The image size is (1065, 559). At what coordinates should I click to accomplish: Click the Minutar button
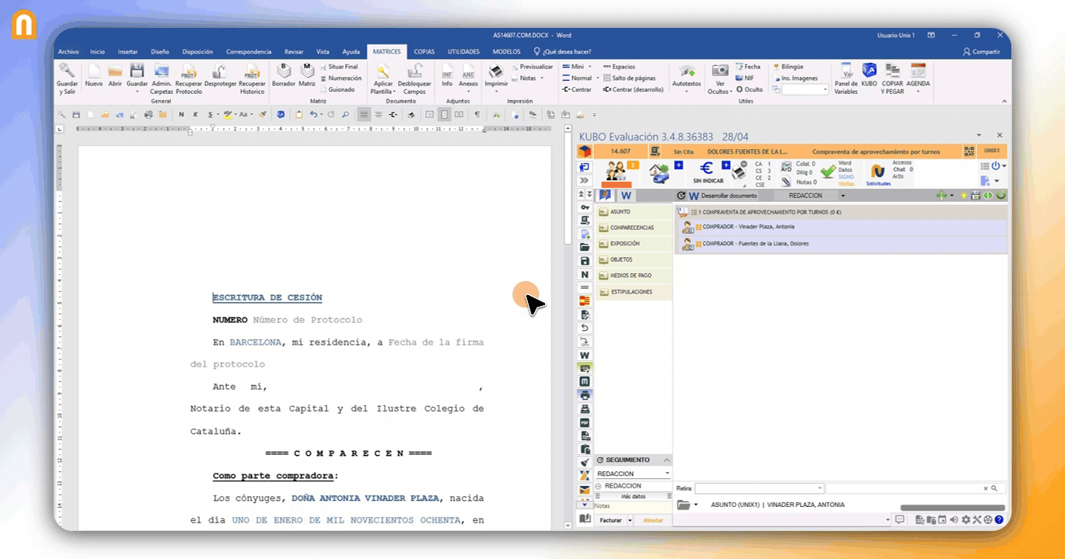653,520
